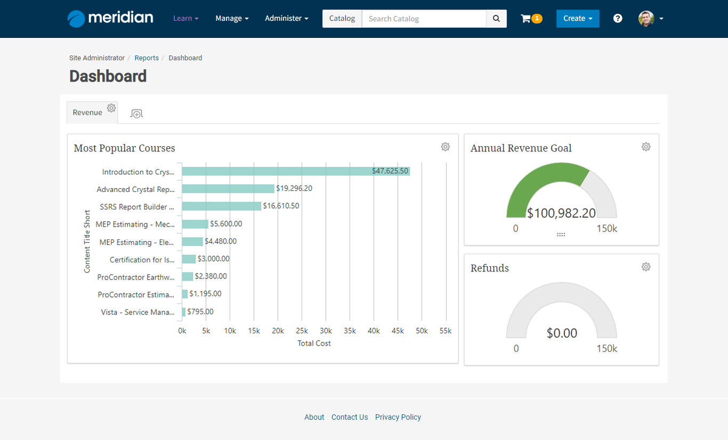The height and width of the screenshot is (440, 728).
Task: Go to Reports breadcrumb link
Action: (x=147, y=58)
